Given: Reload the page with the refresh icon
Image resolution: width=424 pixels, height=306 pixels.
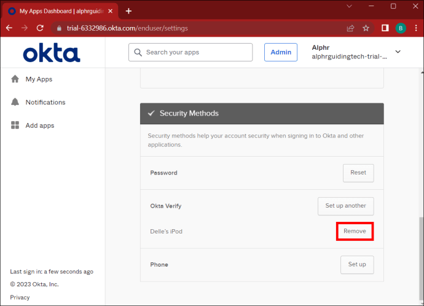Looking at the screenshot, I should click(41, 28).
